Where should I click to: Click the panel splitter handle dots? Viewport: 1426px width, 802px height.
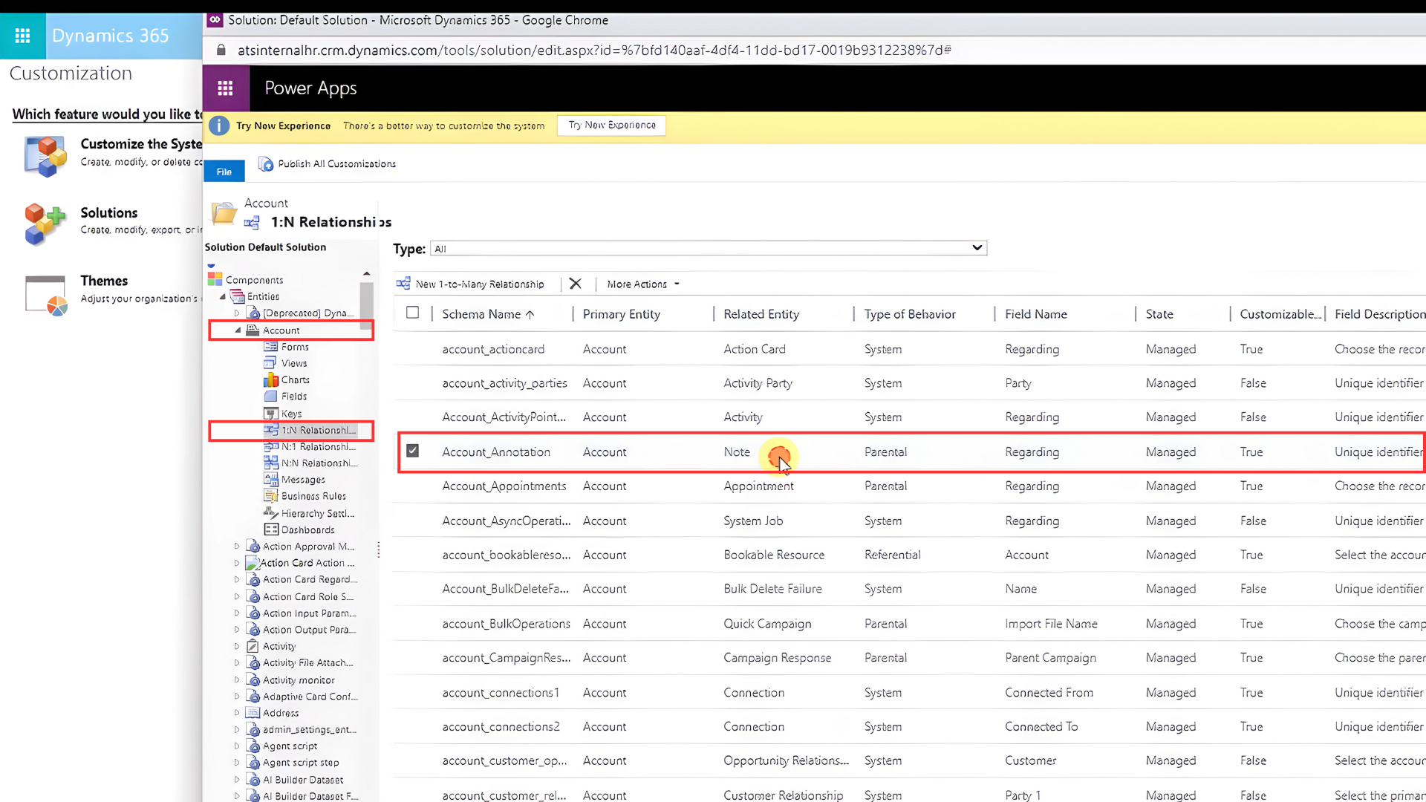(x=379, y=550)
